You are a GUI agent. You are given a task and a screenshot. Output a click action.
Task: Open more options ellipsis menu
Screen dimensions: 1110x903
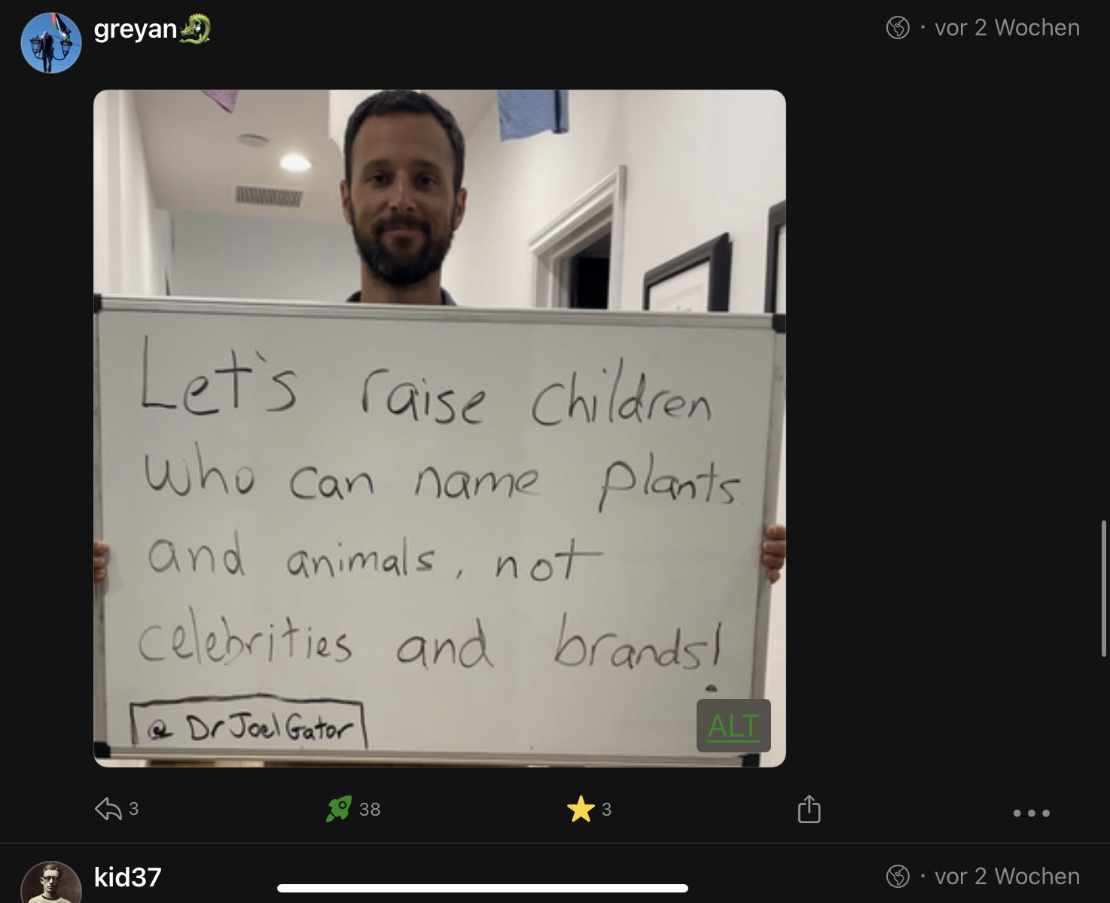tap(1031, 813)
